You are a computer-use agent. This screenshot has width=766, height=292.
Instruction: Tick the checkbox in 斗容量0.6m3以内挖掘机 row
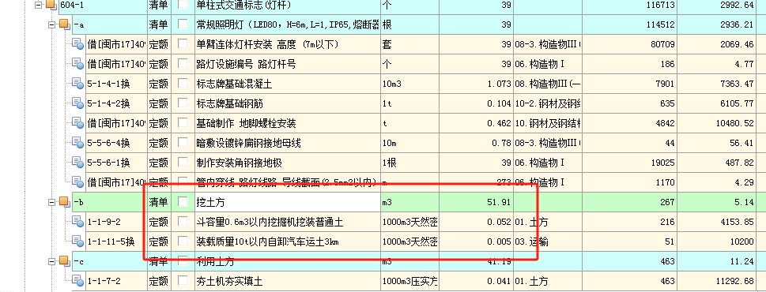click(x=183, y=222)
